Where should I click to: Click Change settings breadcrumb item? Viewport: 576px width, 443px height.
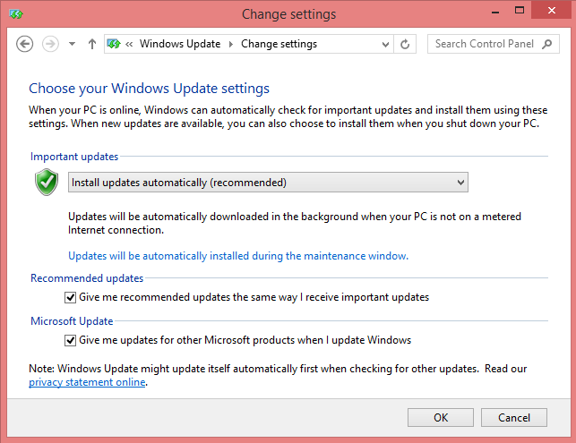[x=279, y=44]
